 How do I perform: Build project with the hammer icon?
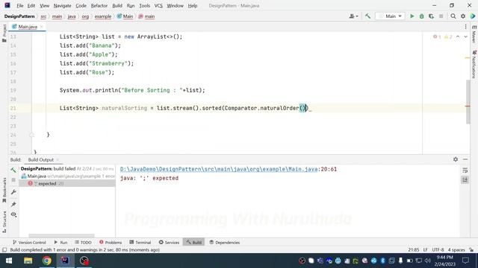[x=367, y=16]
